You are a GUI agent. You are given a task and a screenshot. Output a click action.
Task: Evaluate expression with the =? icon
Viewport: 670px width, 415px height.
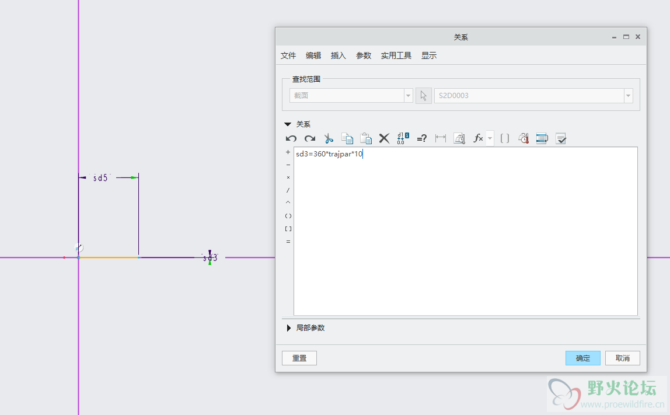tap(422, 138)
